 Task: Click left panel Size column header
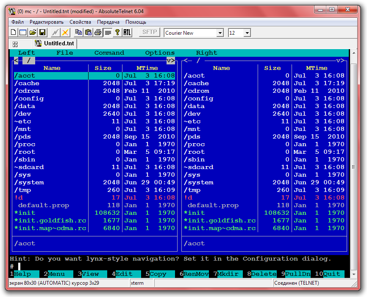click(103, 68)
